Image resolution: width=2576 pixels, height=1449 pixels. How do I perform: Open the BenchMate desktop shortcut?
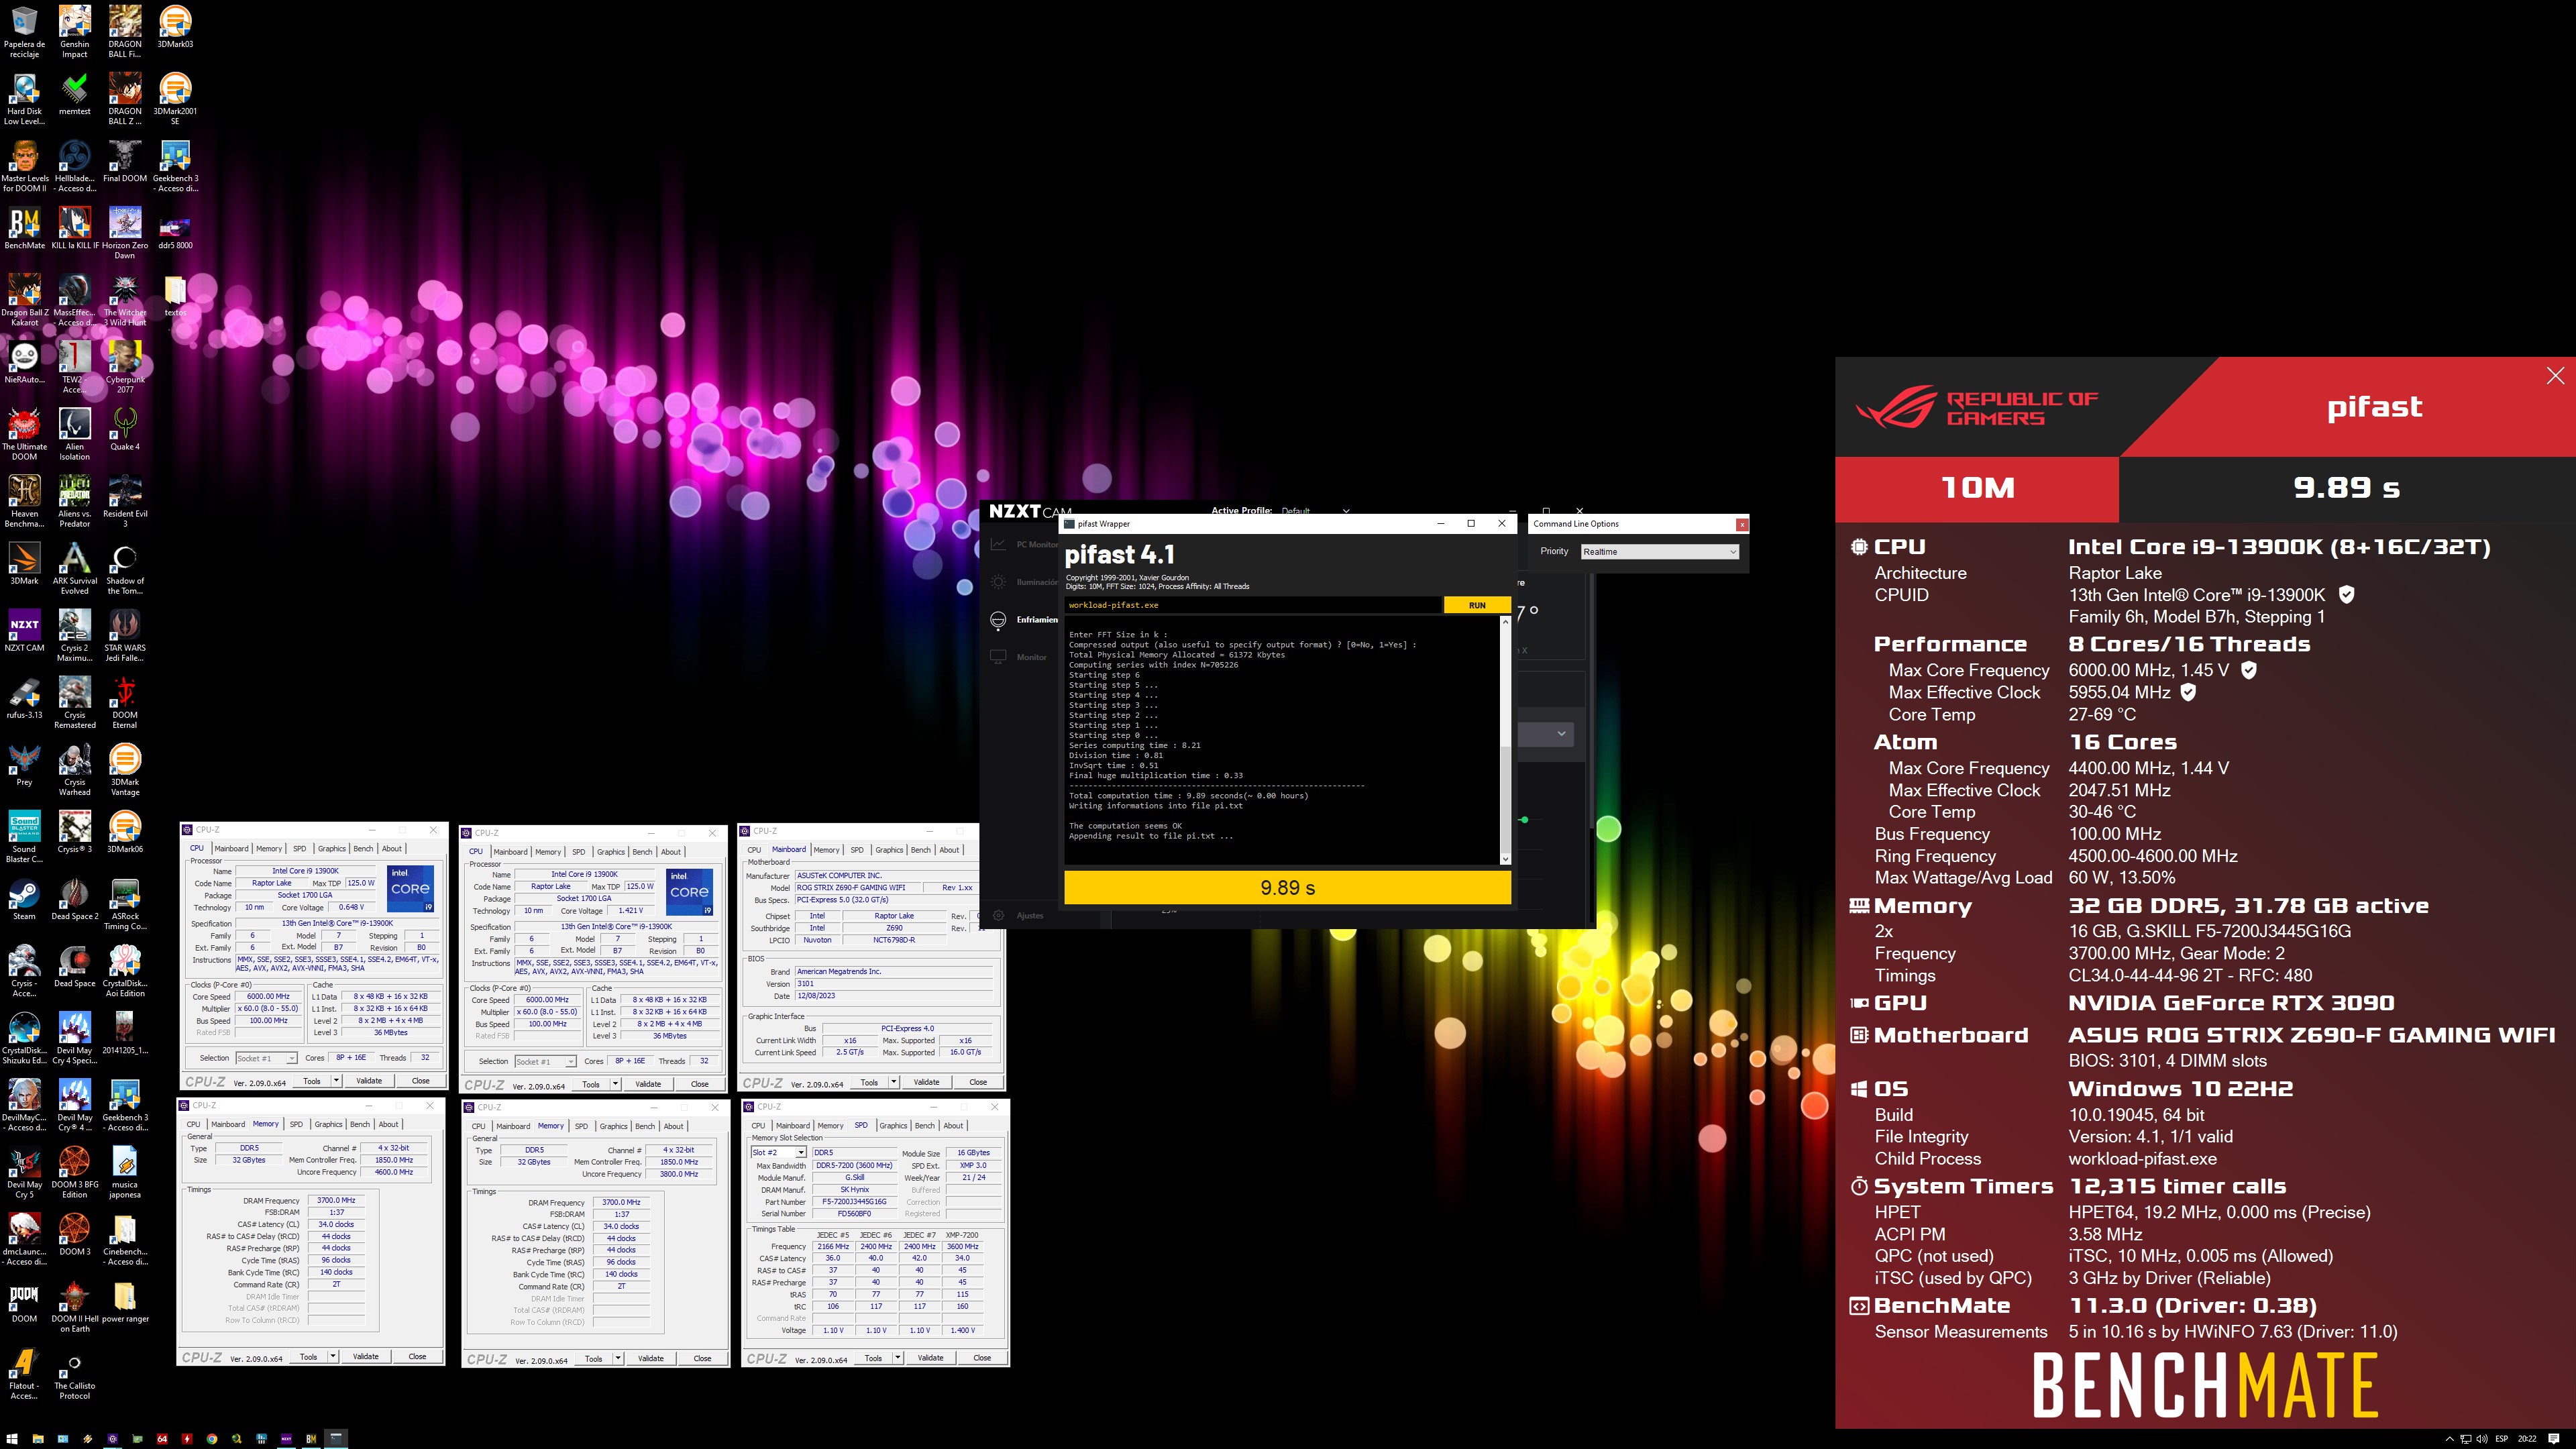pyautogui.click(x=24, y=229)
